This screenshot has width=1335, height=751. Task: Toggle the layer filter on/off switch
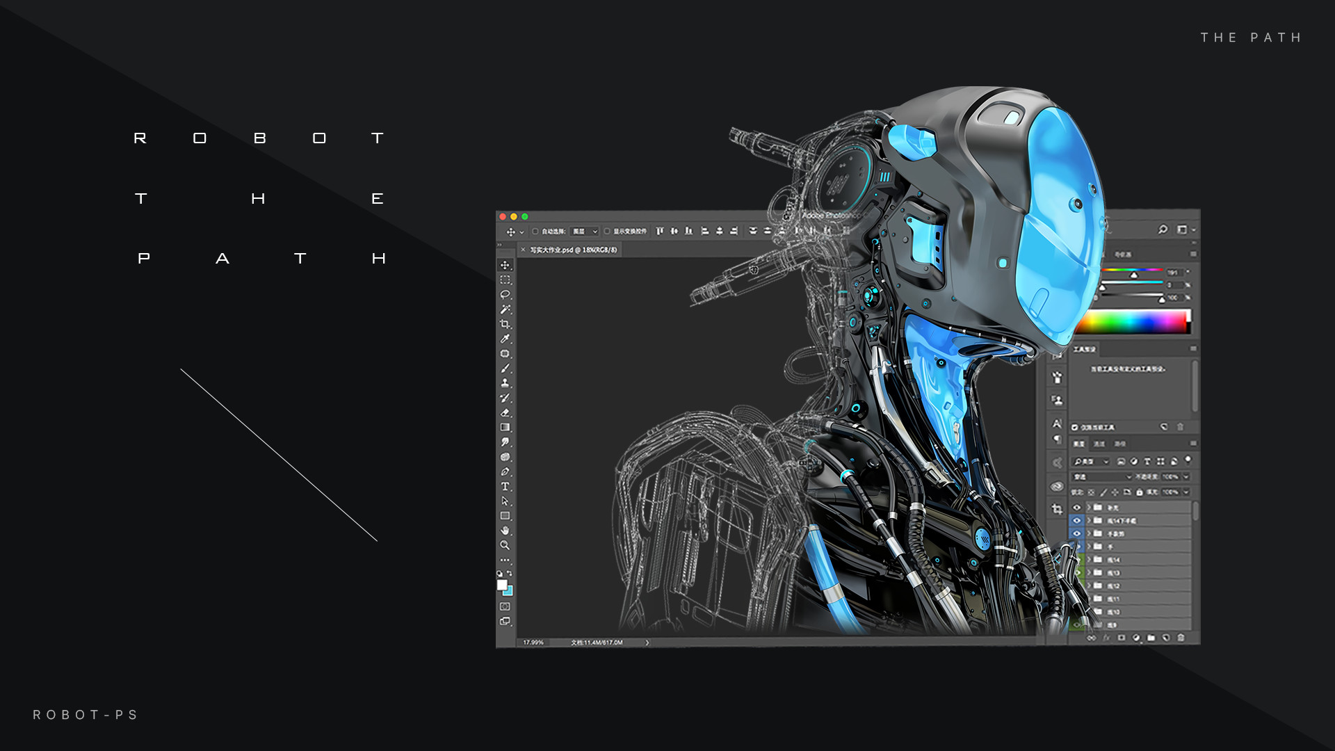1188,460
